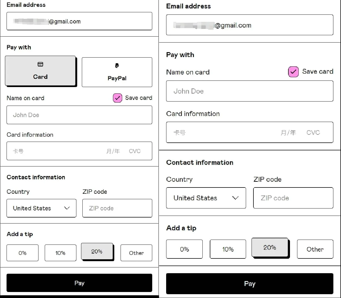The width and height of the screenshot is (341, 298).
Task: Choose the 20% tip in the left form
Action: click(x=97, y=251)
